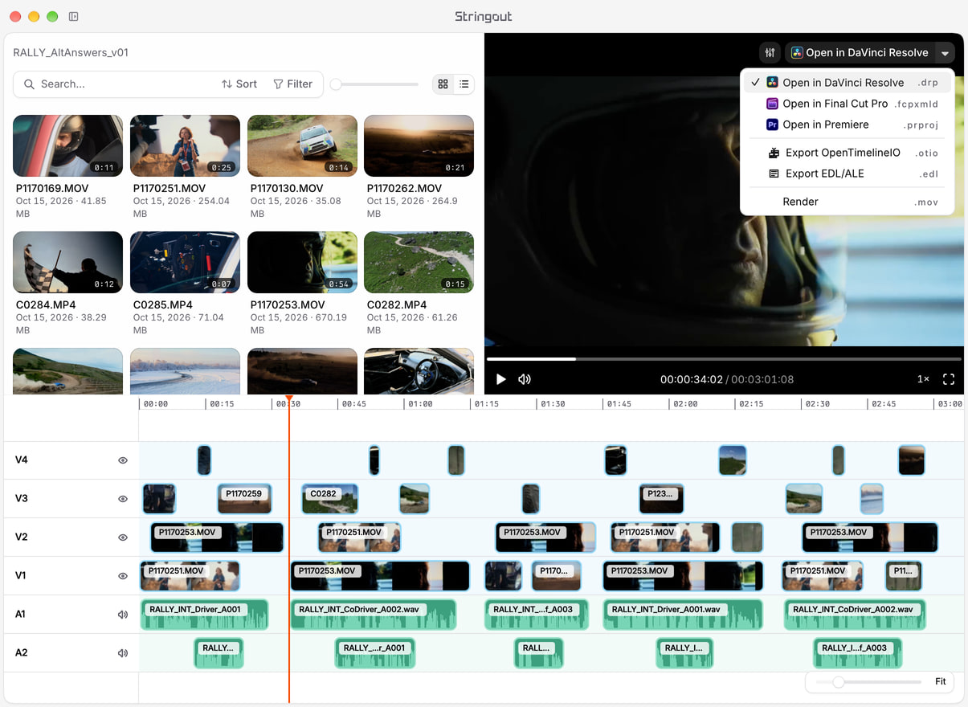Click the orange playhead marker

point(288,399)
